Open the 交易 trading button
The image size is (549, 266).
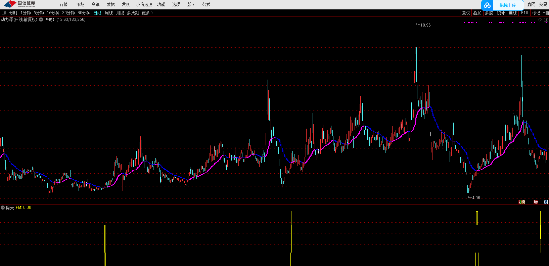coord(543,4)
